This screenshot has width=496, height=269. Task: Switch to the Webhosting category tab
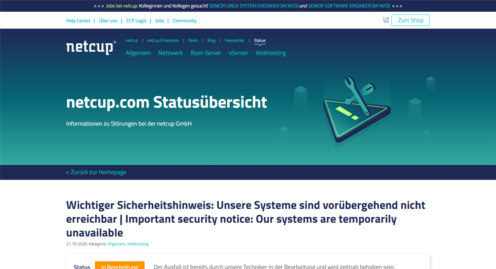[271, 53]
